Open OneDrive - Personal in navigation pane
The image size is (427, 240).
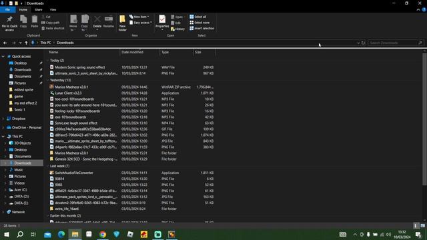pyautogui.click(x=26, y=127)
